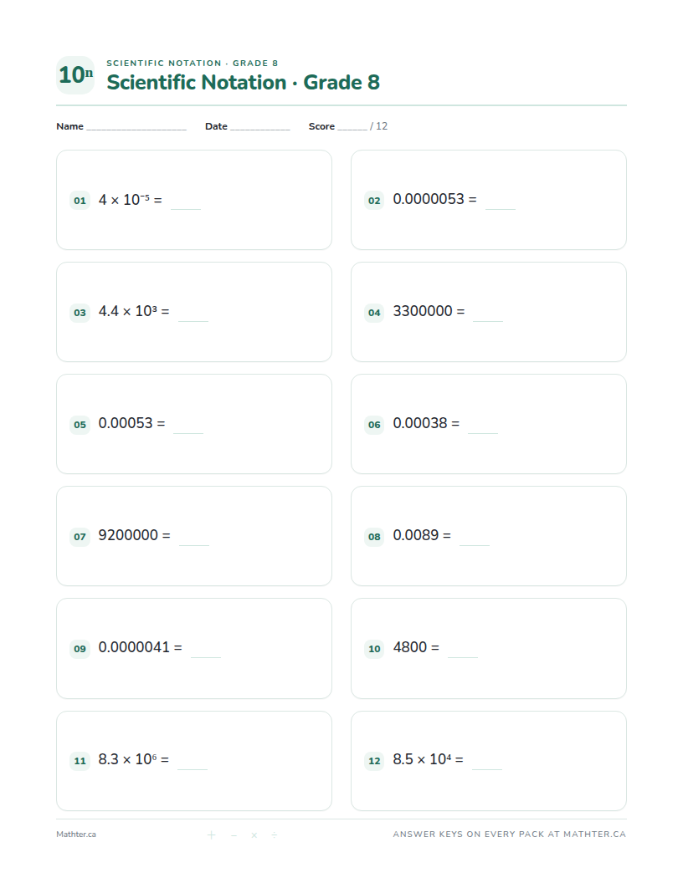Viewport: 683px width, 883px height.
Task: Click the expression '0.0089 ='
Action: 422,535
